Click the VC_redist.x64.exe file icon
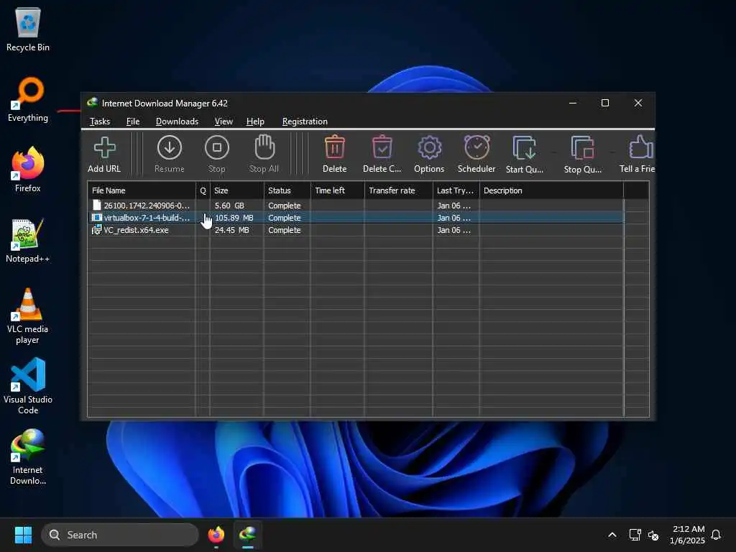 (97, 230)
